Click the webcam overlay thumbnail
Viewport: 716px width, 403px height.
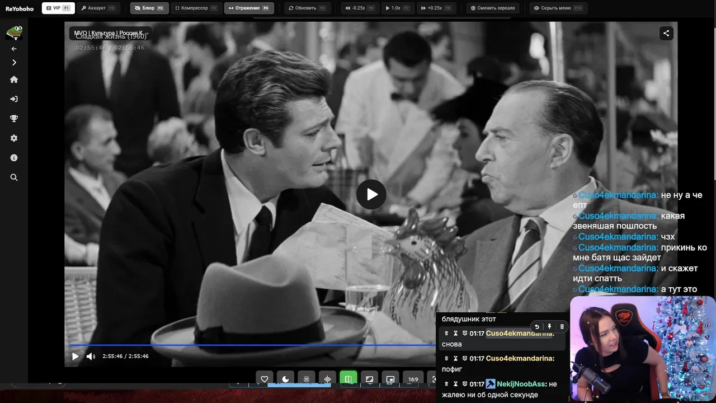coord(643,348)
